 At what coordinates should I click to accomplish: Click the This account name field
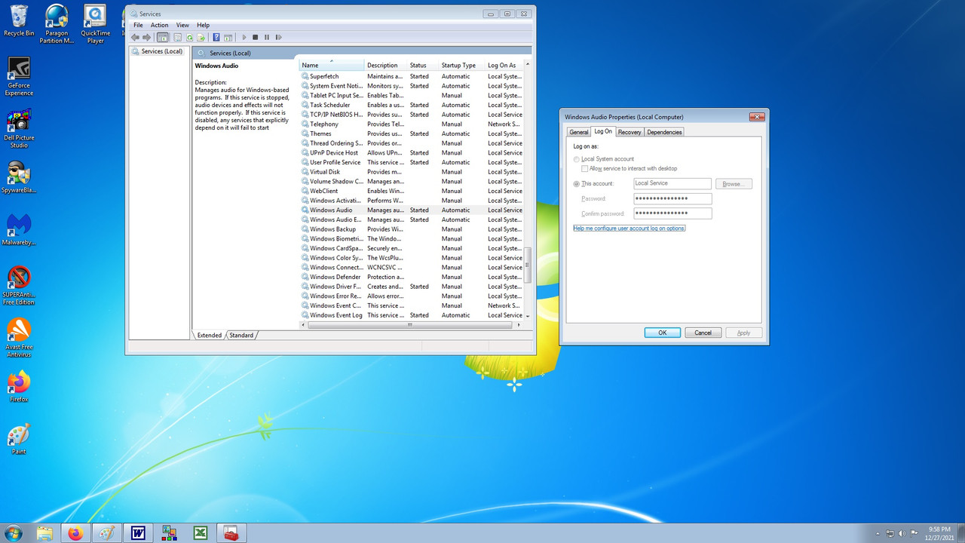672,183
